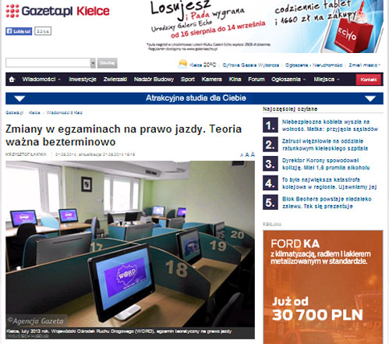This screenshot has height=344, width=389.
Task: Open the Wiadomości dropdown menu
Action: [x=41, y=80]
